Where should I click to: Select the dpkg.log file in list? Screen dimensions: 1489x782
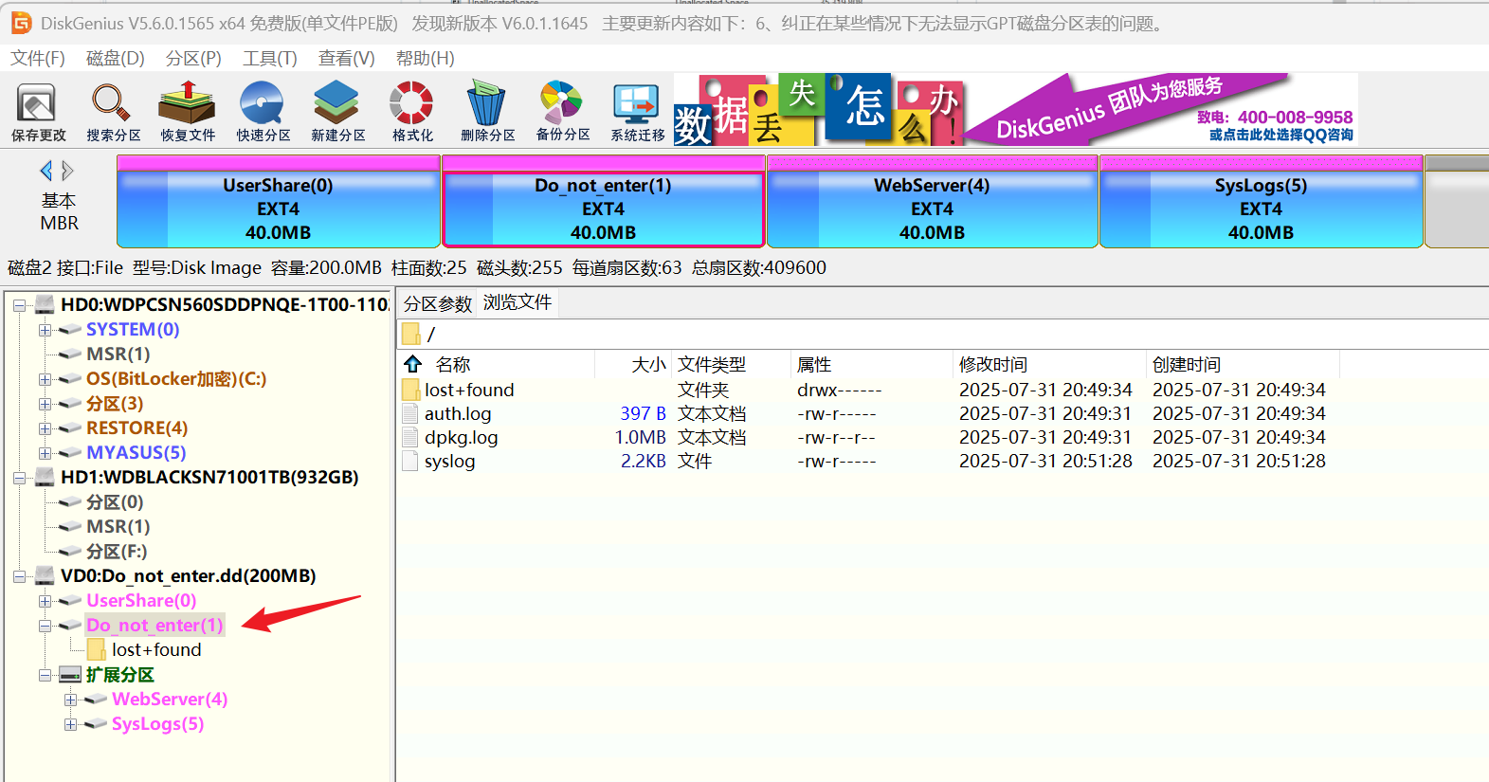461,438
